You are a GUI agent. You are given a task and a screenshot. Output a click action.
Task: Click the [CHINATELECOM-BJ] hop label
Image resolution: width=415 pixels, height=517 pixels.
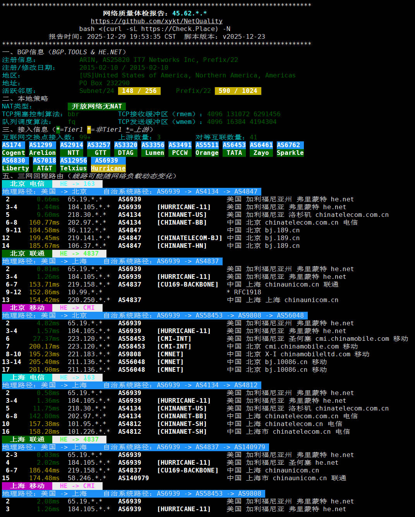coord(189,238)
